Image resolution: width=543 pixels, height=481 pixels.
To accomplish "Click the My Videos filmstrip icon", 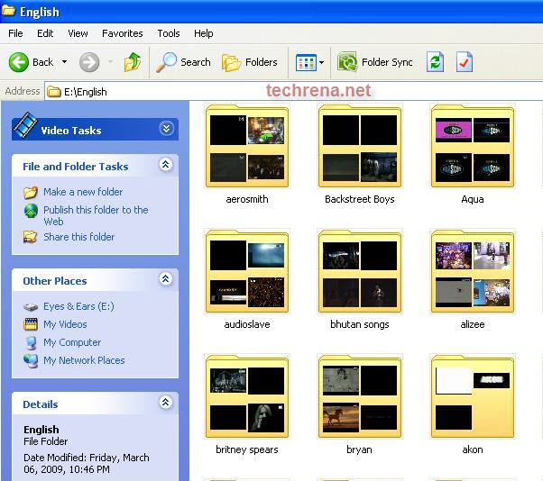I will pos(31,324).
